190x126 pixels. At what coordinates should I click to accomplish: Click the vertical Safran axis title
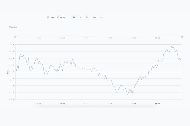[x=8, y=72]
